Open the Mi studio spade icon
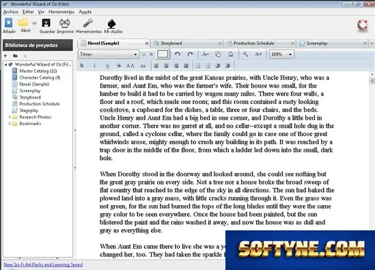 pos(112,23)
